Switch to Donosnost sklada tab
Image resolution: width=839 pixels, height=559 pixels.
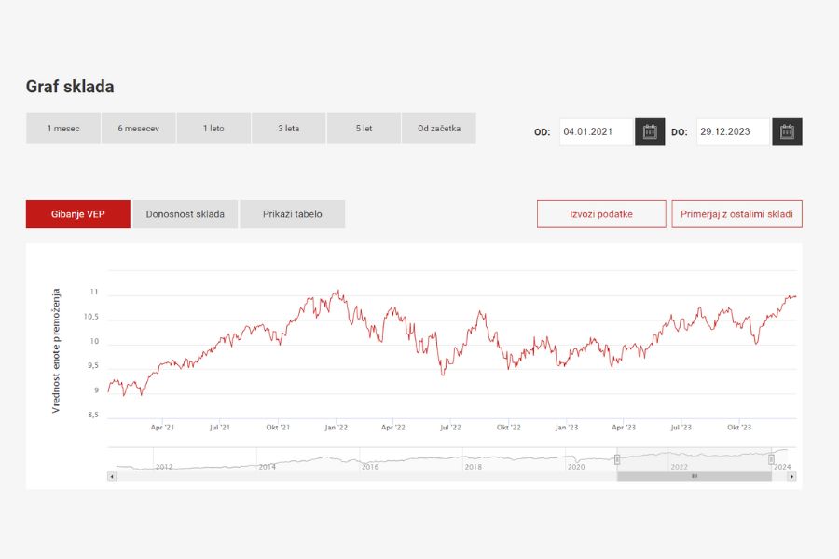[186, 214]
